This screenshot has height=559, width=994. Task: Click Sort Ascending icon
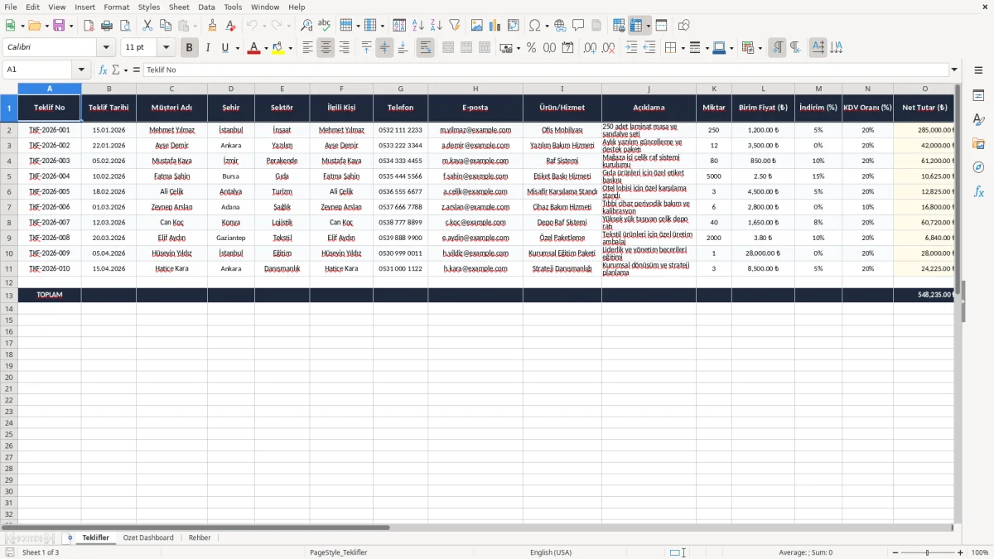coord(418,26)
